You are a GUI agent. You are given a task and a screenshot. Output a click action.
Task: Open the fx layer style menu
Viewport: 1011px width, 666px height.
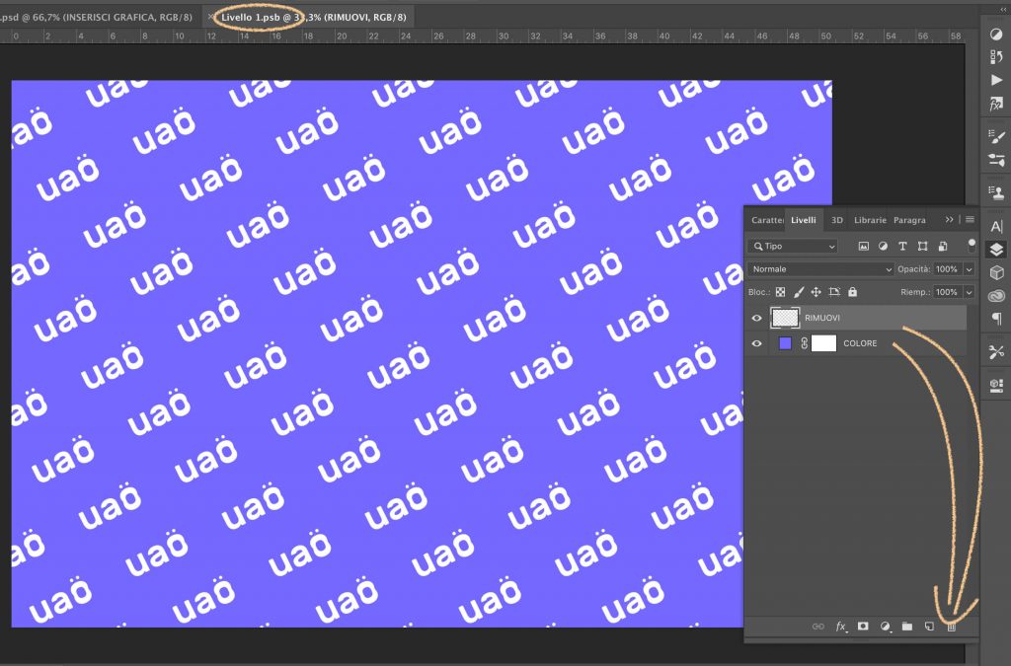841,627
